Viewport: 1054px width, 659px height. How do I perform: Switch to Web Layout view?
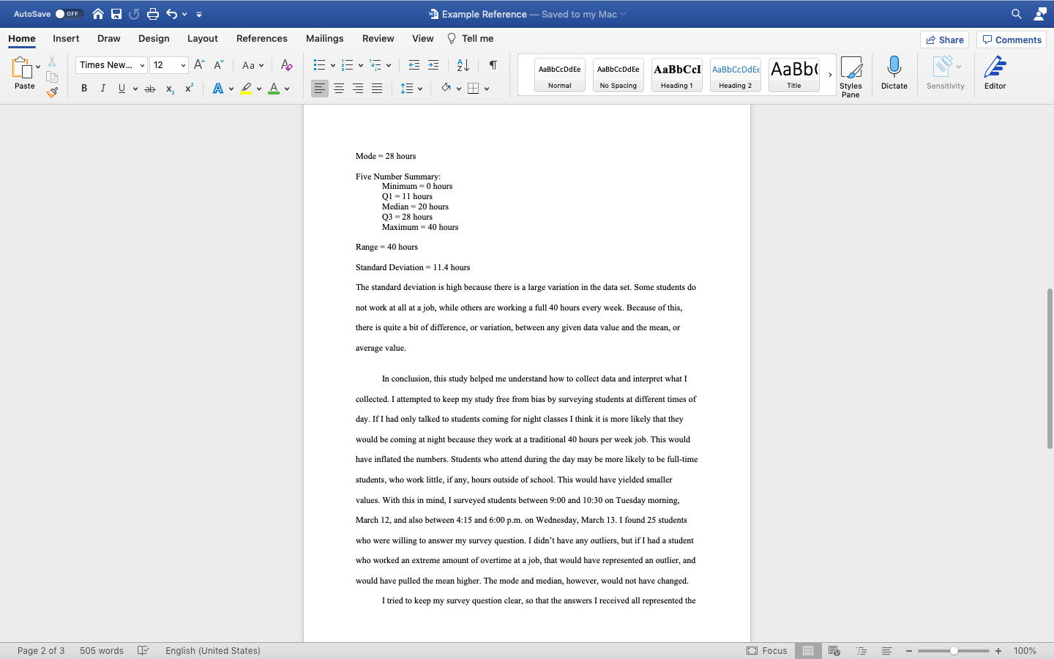tap(834, 650)
